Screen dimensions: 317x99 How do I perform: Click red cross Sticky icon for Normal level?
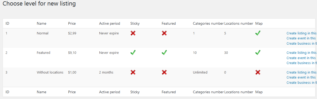coord(133,33)
